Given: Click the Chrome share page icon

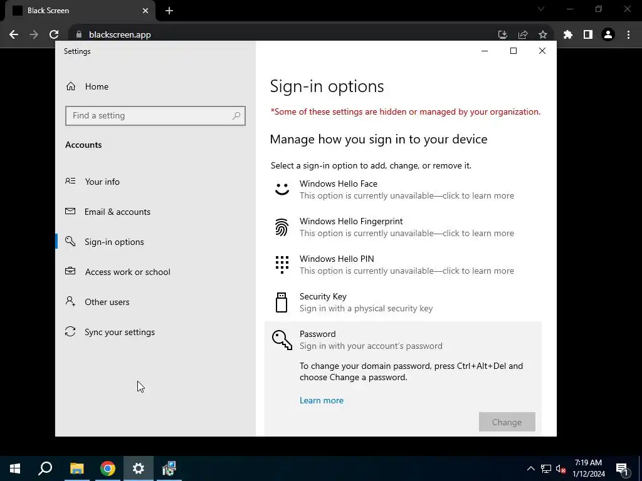Looking at the screenshot, I should tap(523, 35).
